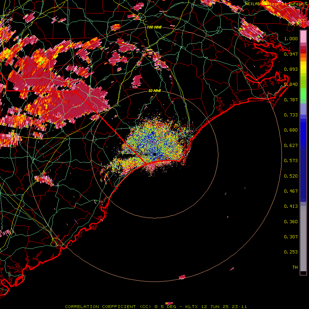The image size is (309, 309).
Task: Click the "CORRELATION COEFFICIENT (CC)" caption text
Action: tap(107, 307)
